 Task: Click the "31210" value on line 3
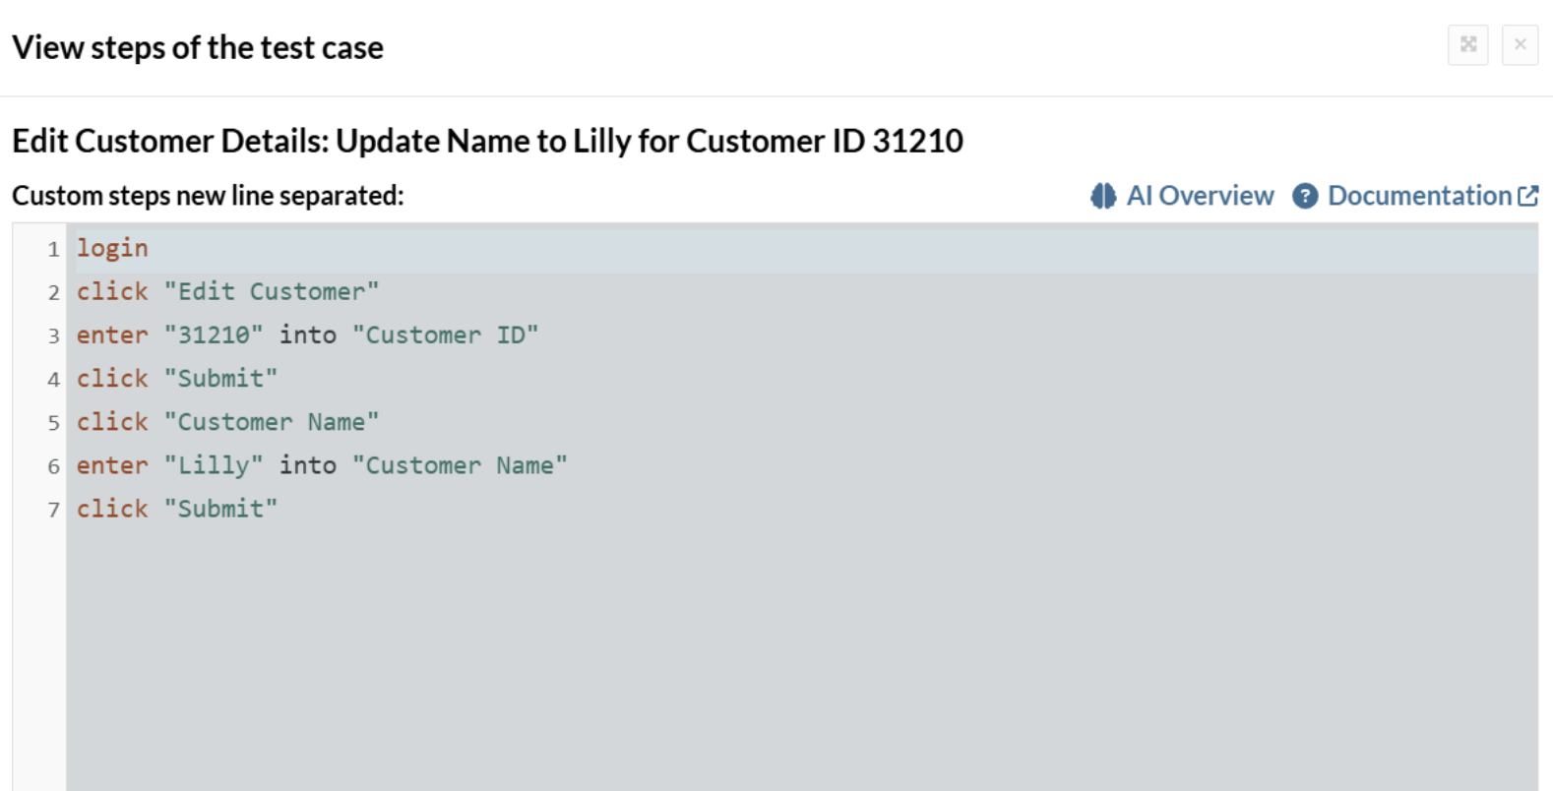214,335
